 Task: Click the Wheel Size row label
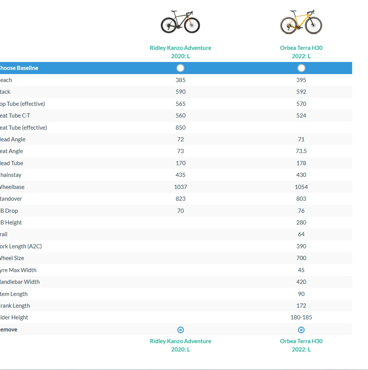[x=12, y=258]
